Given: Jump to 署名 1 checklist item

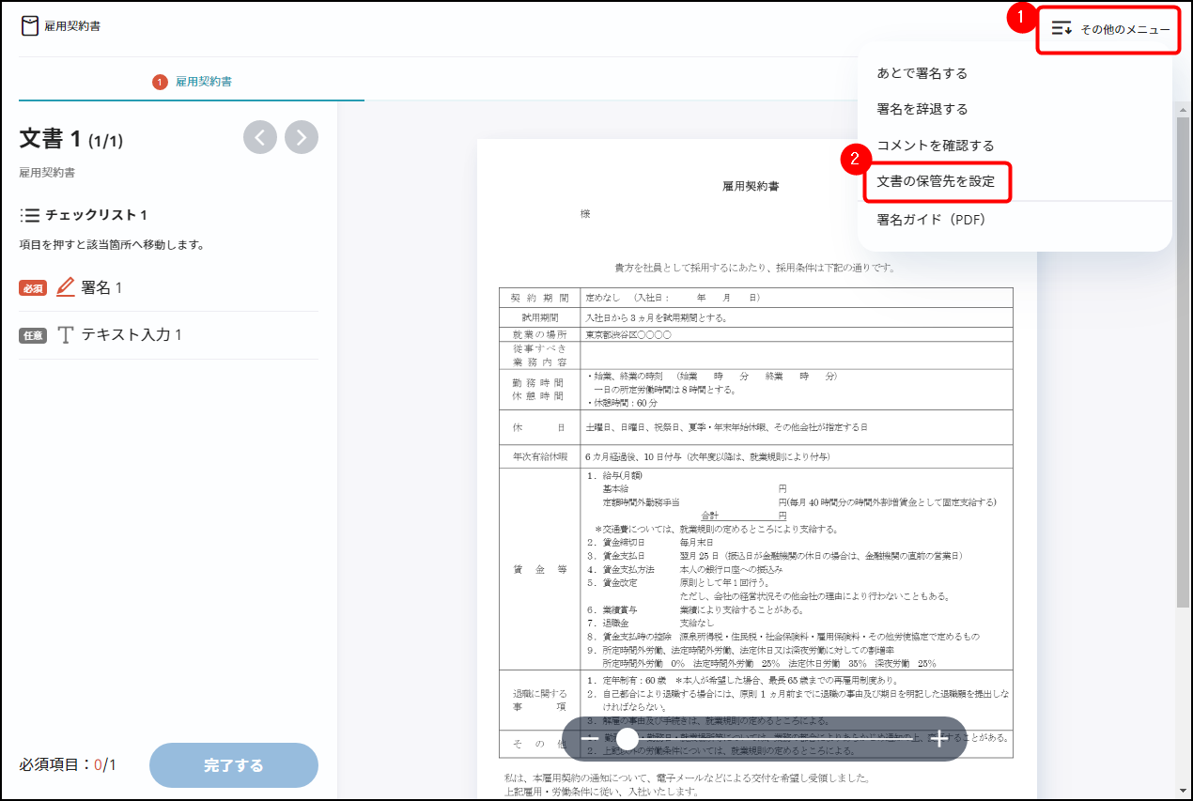Looking at the screenshot, I should pos(101,287).
